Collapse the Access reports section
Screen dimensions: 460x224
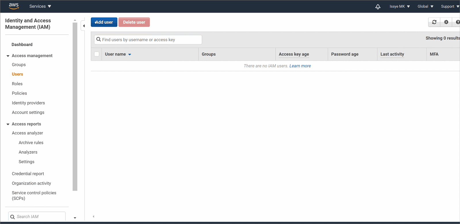coord(8,124)
